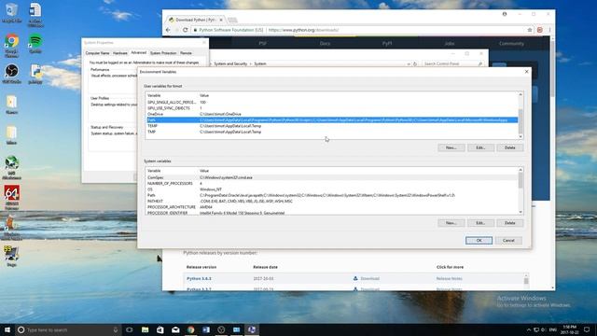Show hidden tray icons with the chevron
597x336 pixels.
(529, 329)
